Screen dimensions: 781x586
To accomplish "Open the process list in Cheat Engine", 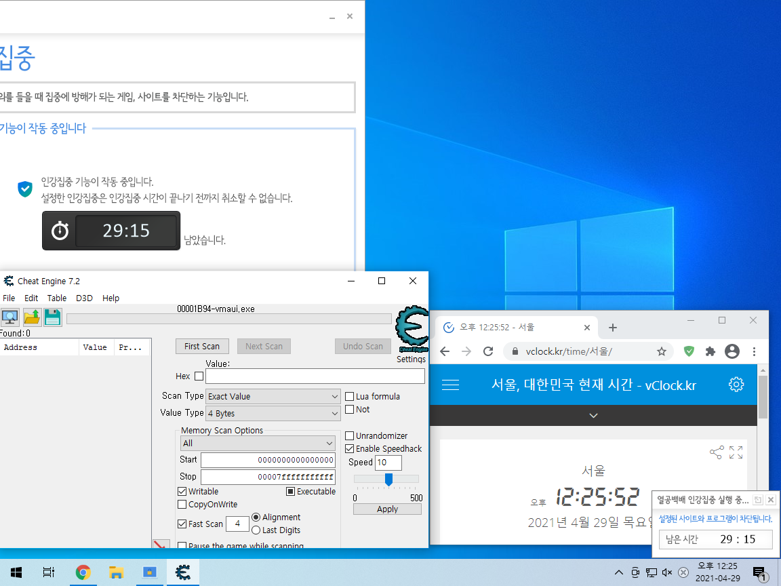I will (x=9, y=317).
